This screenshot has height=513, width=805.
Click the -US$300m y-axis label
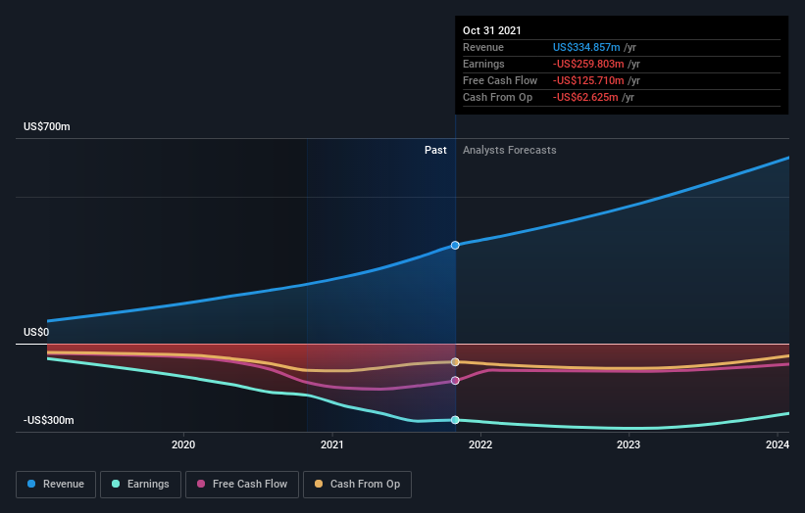[x=49, y=420]
